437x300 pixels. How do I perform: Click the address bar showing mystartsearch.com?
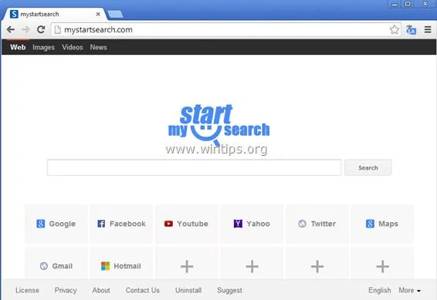coord(225,29)
